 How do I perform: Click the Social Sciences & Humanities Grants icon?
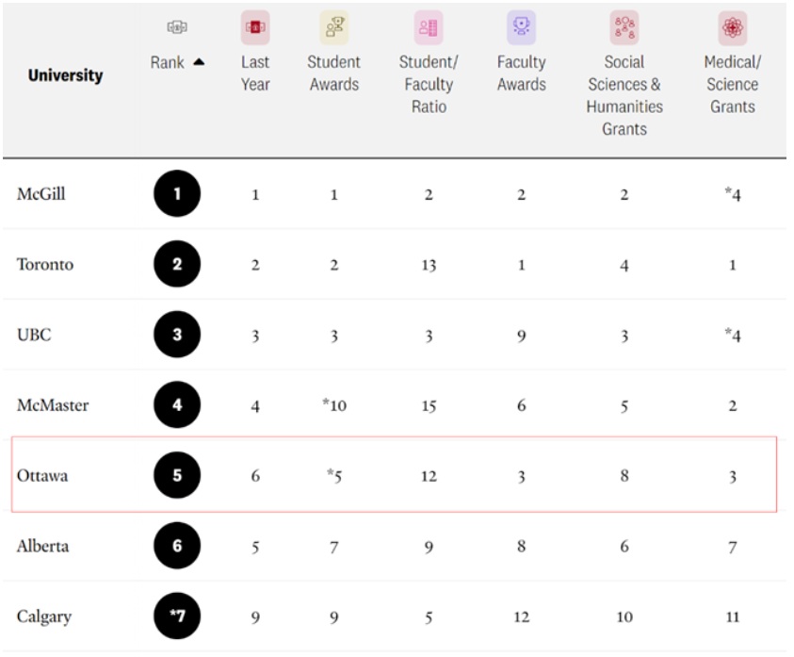pyautogui.click(x=624, y=27)
